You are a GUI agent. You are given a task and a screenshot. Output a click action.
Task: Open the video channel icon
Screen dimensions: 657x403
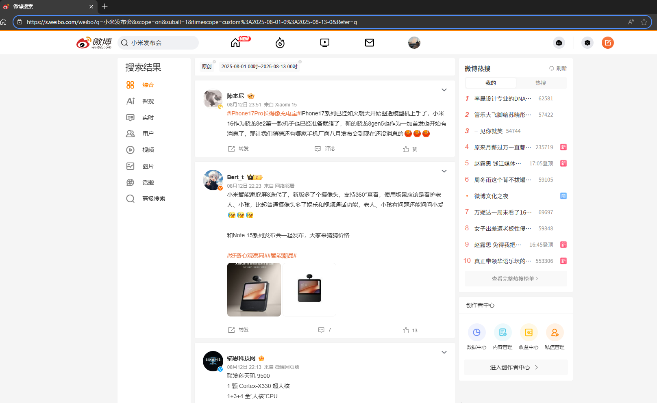(x=324, y=42)
